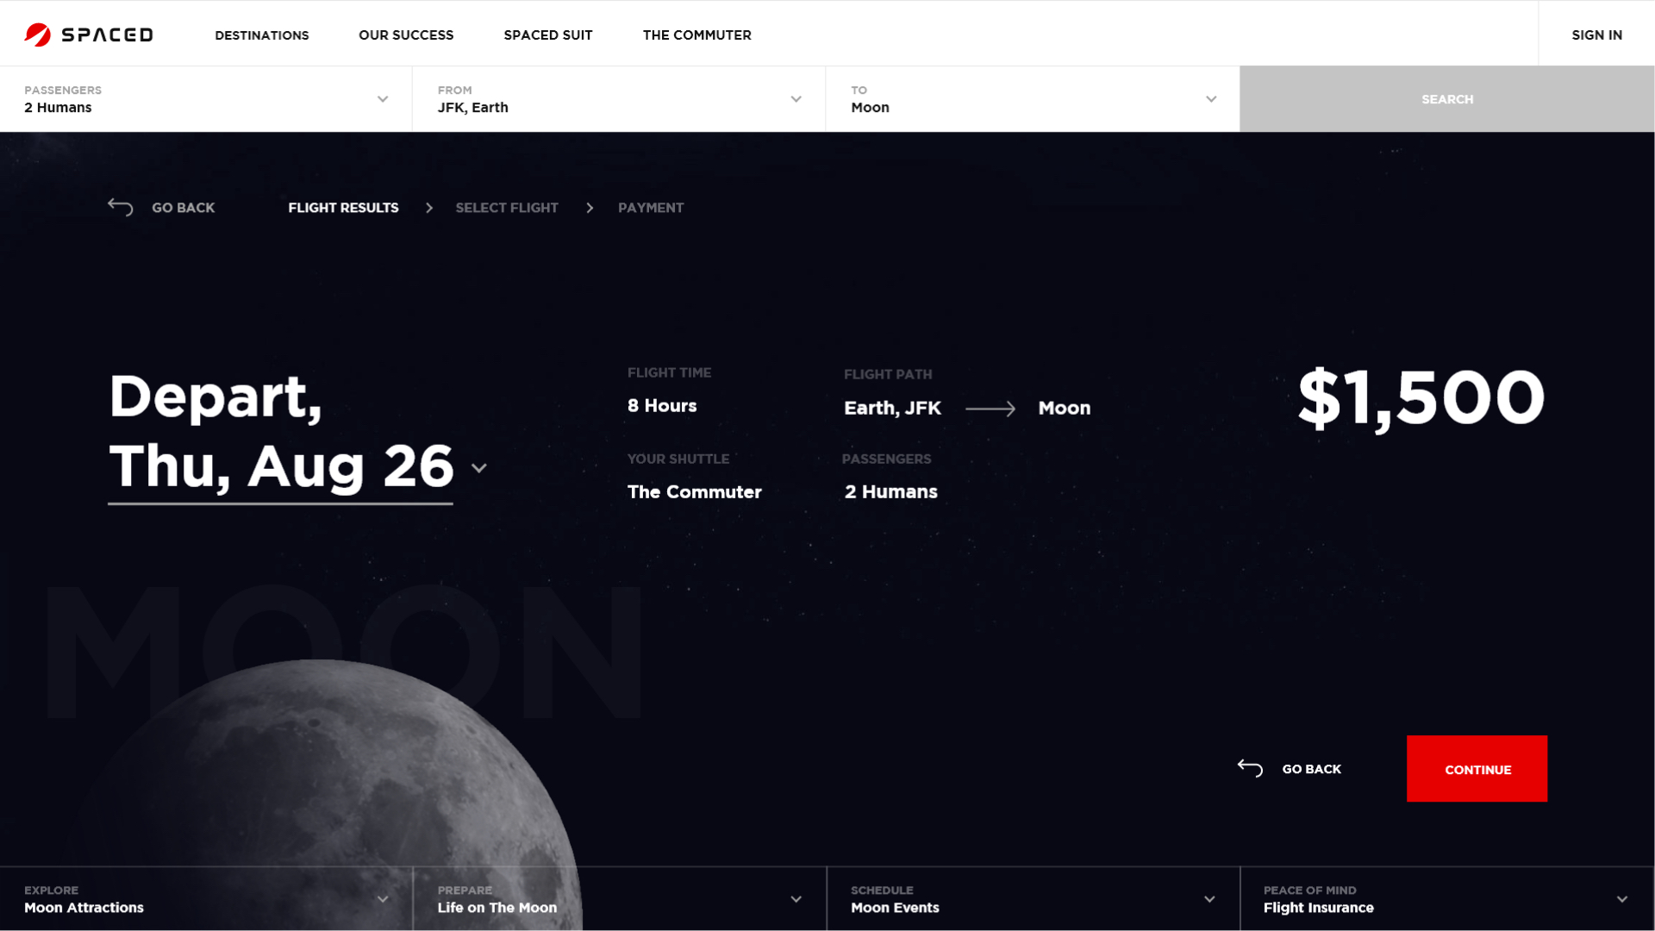Open the Destinations menu item

tap(262, 35)
